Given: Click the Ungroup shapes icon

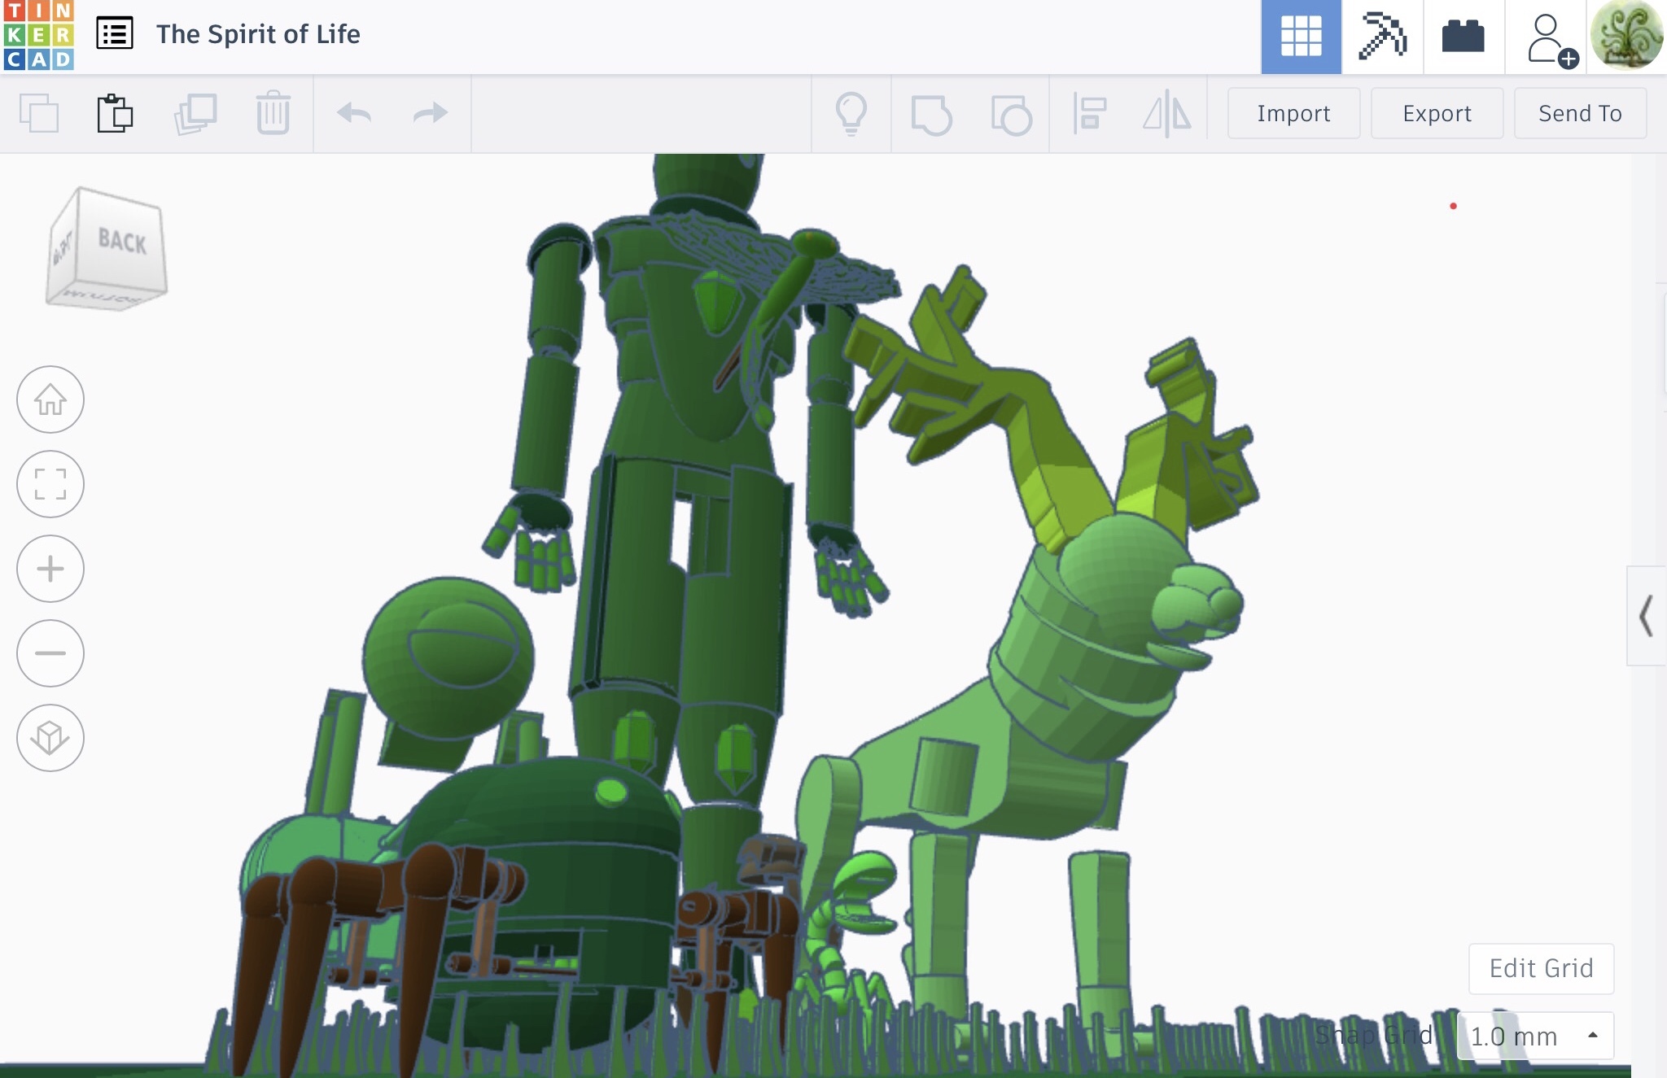Looking at the screenshot, I should pyautogui.click(x=1011, y=114).
